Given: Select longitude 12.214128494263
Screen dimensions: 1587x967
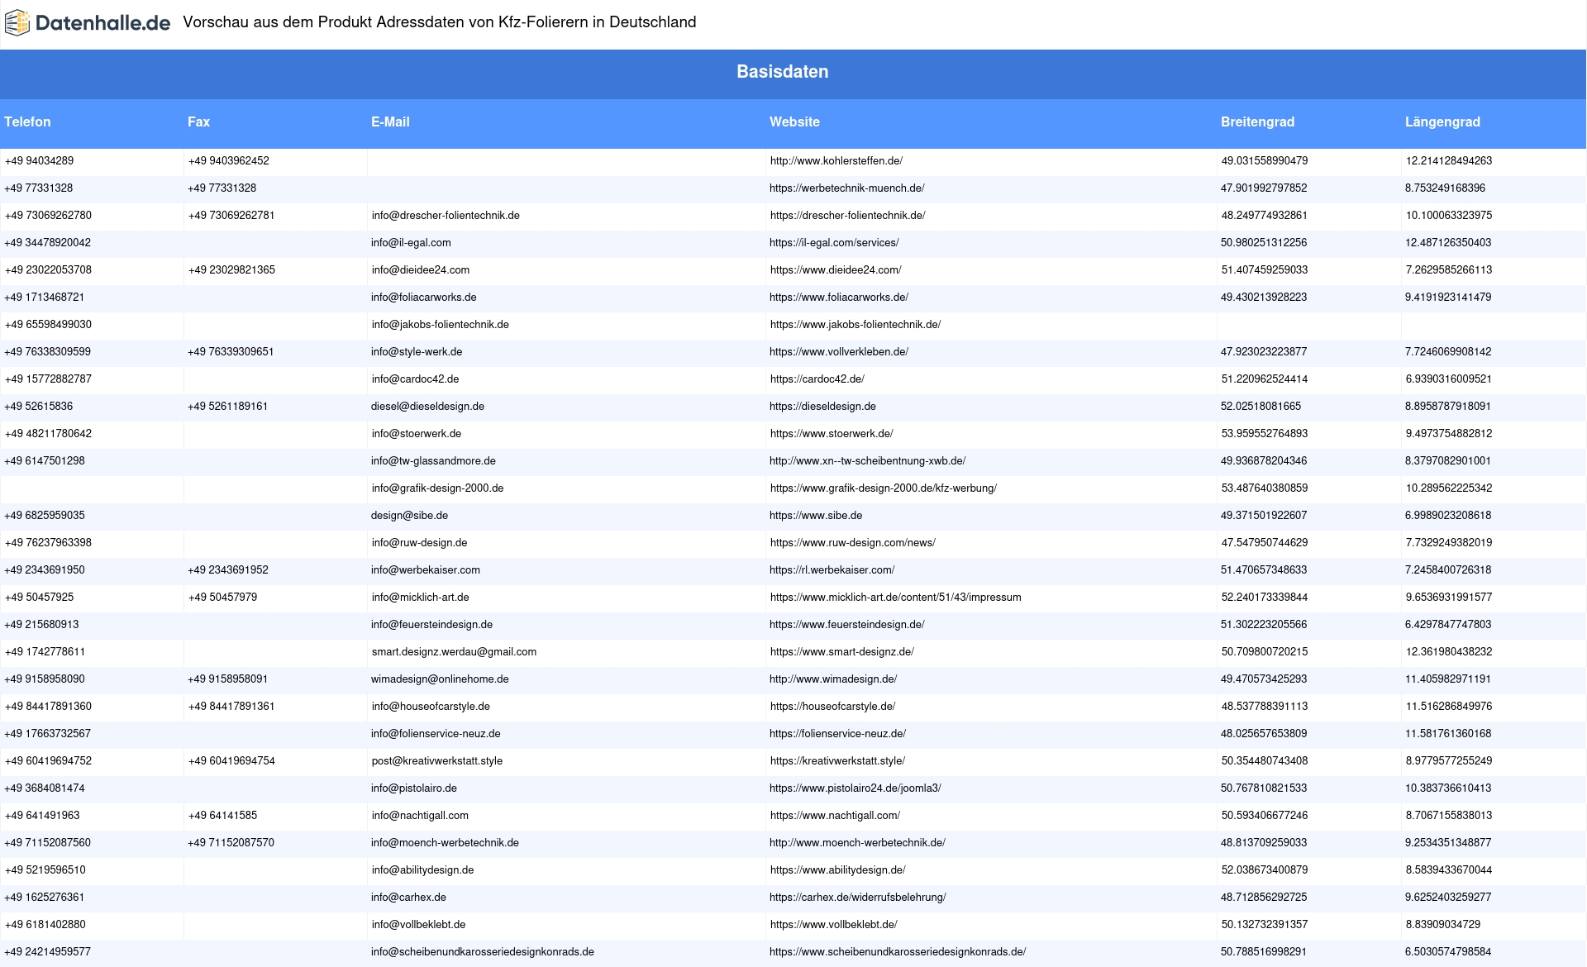Looking at the screenshot, I should pos(1449,161).
